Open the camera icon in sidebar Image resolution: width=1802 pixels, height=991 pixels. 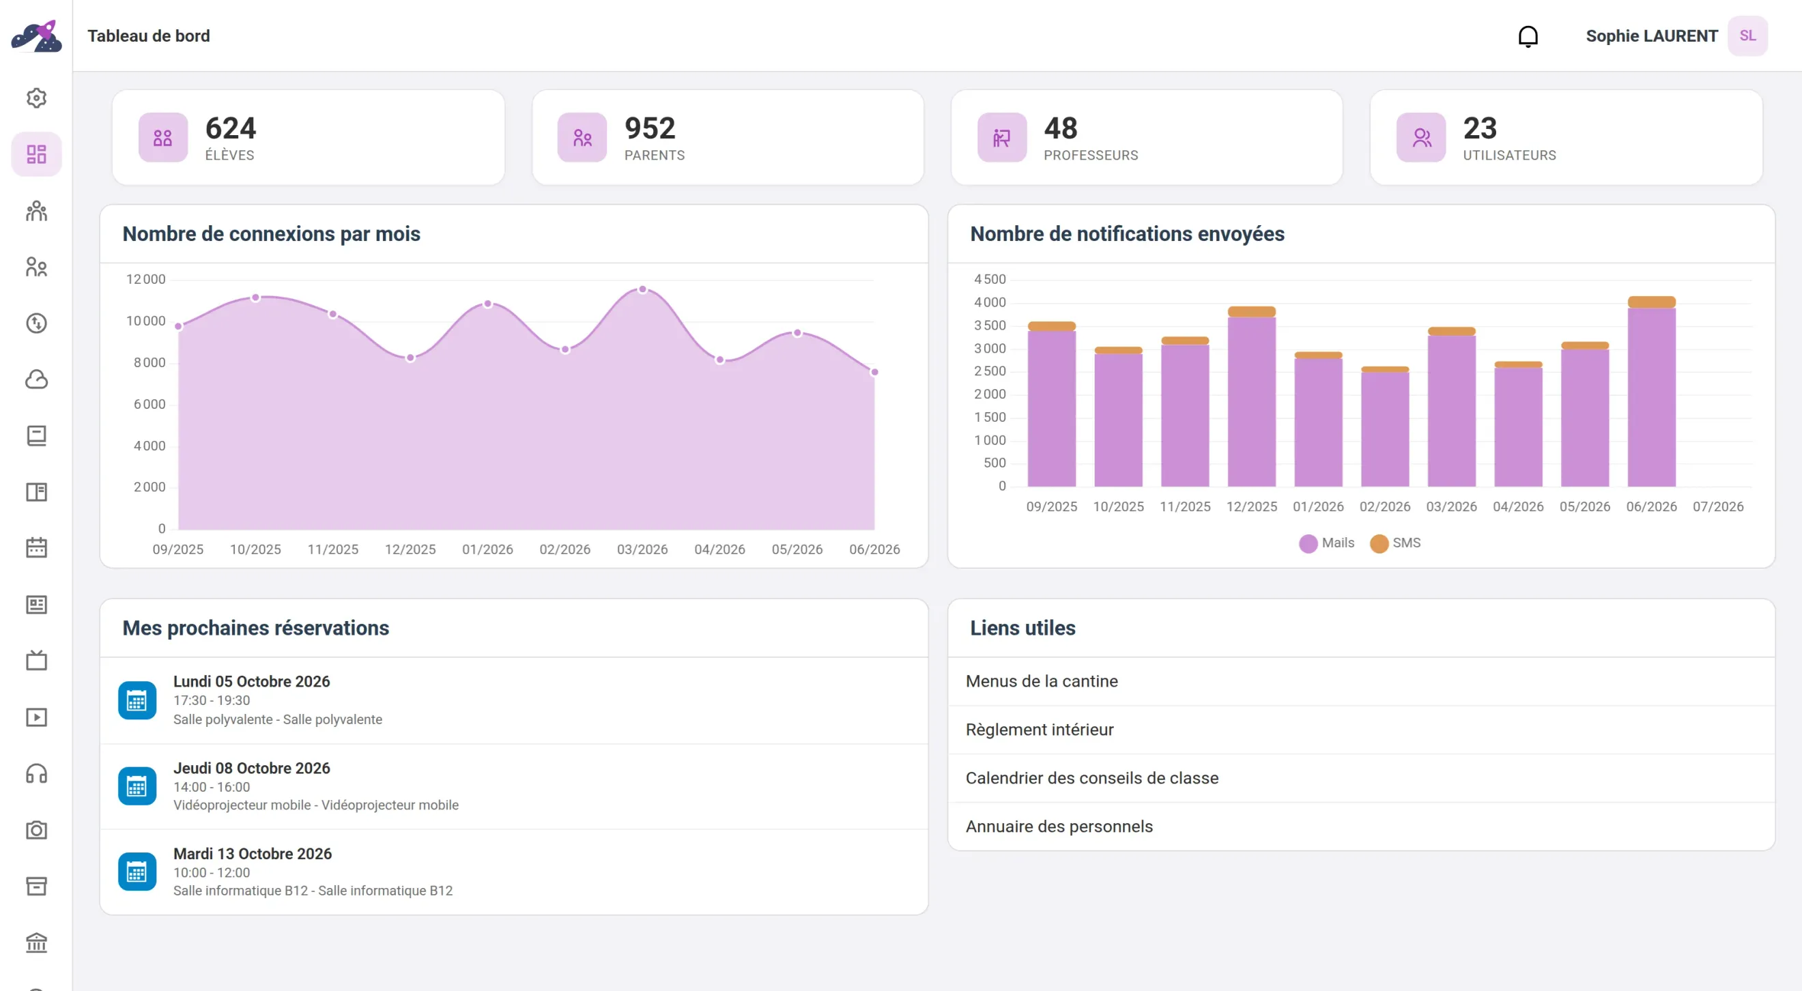36,830
